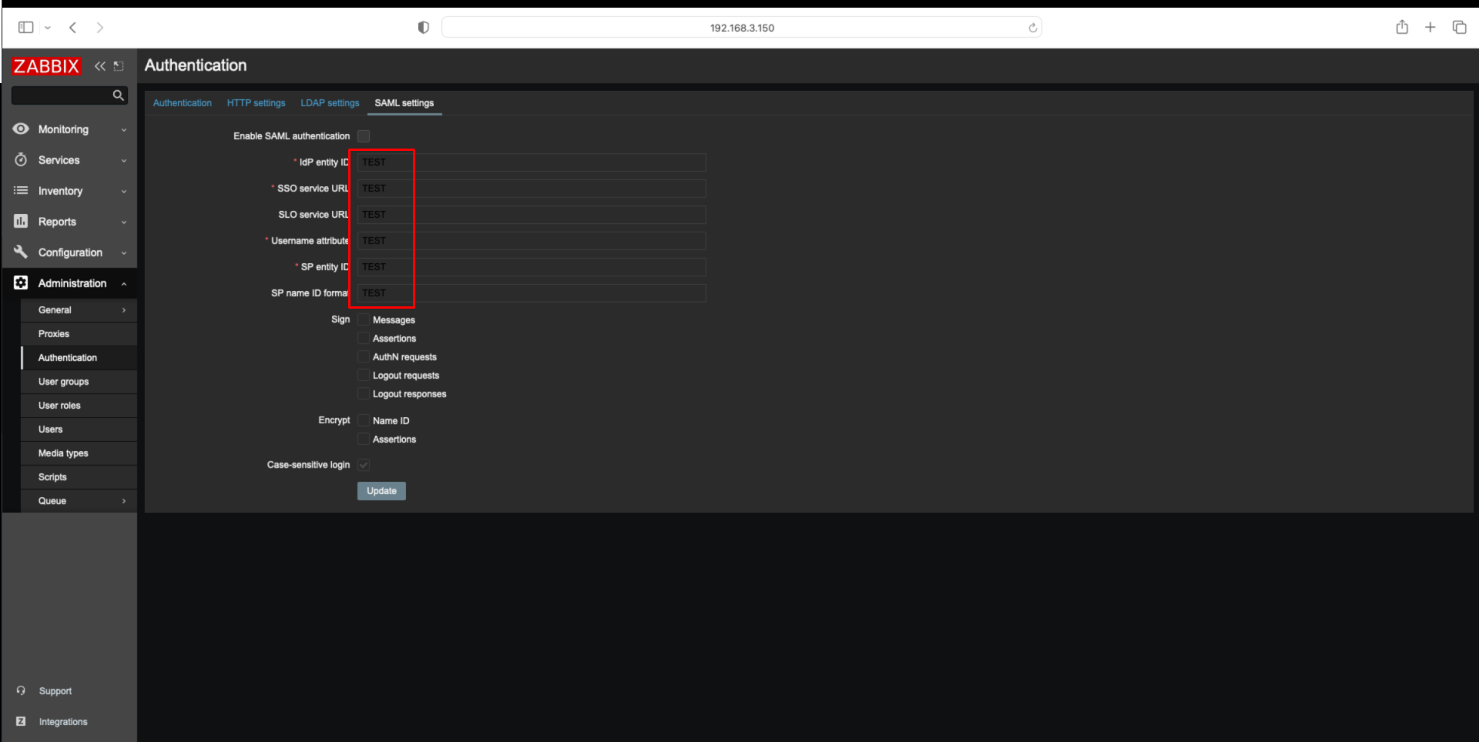
Task: Click the IdP entity ID field
Action: point(532,162)
